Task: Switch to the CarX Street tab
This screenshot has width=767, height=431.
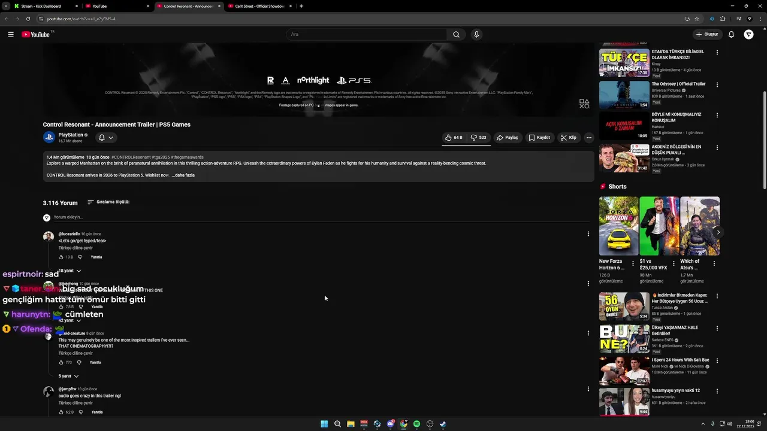Action: coord(259,6)
